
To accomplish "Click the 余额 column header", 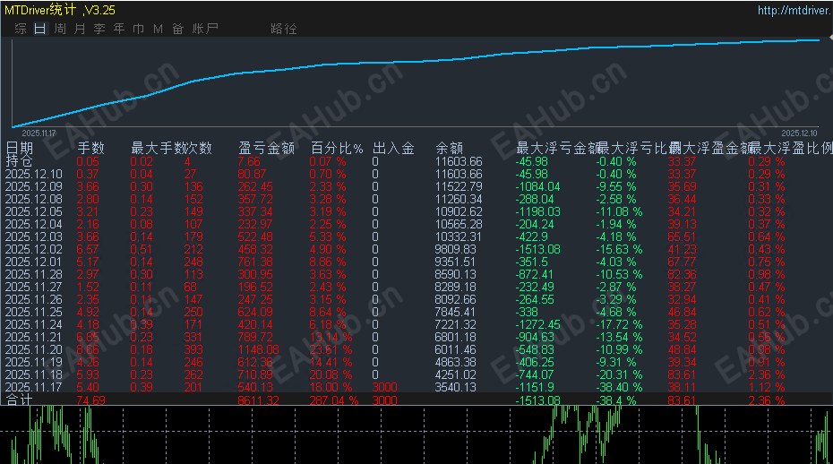I will [x=450, y=149].
